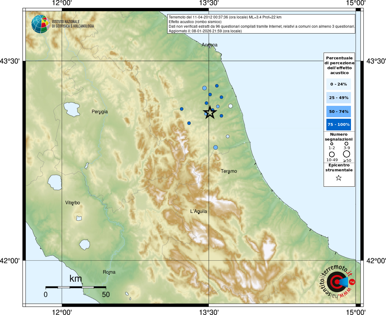Click the Roma city label
386x315 pixels.
109,272
